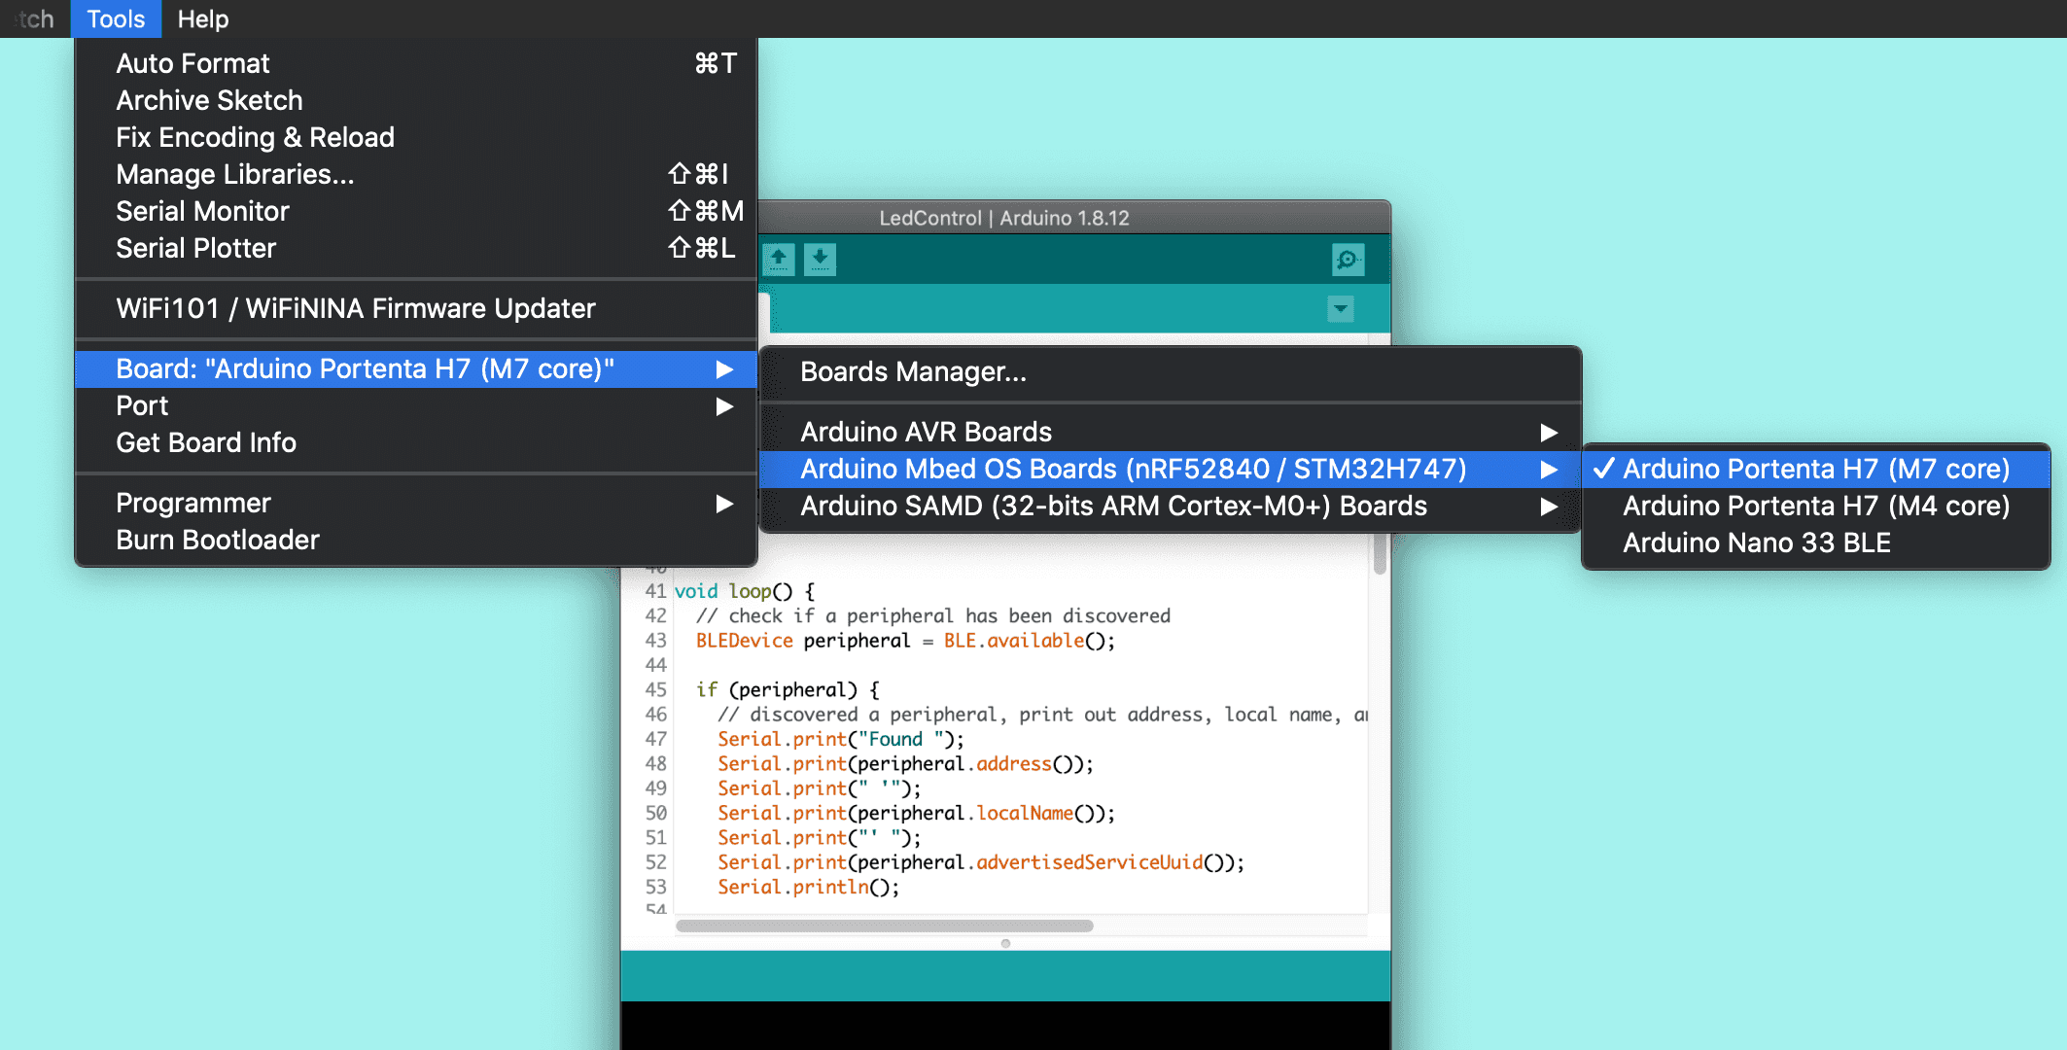The image size is (2067, 1050).
Task: Open Serial Monitor magnifier icon in toolbar
Action: click(x=1348, y=260)
